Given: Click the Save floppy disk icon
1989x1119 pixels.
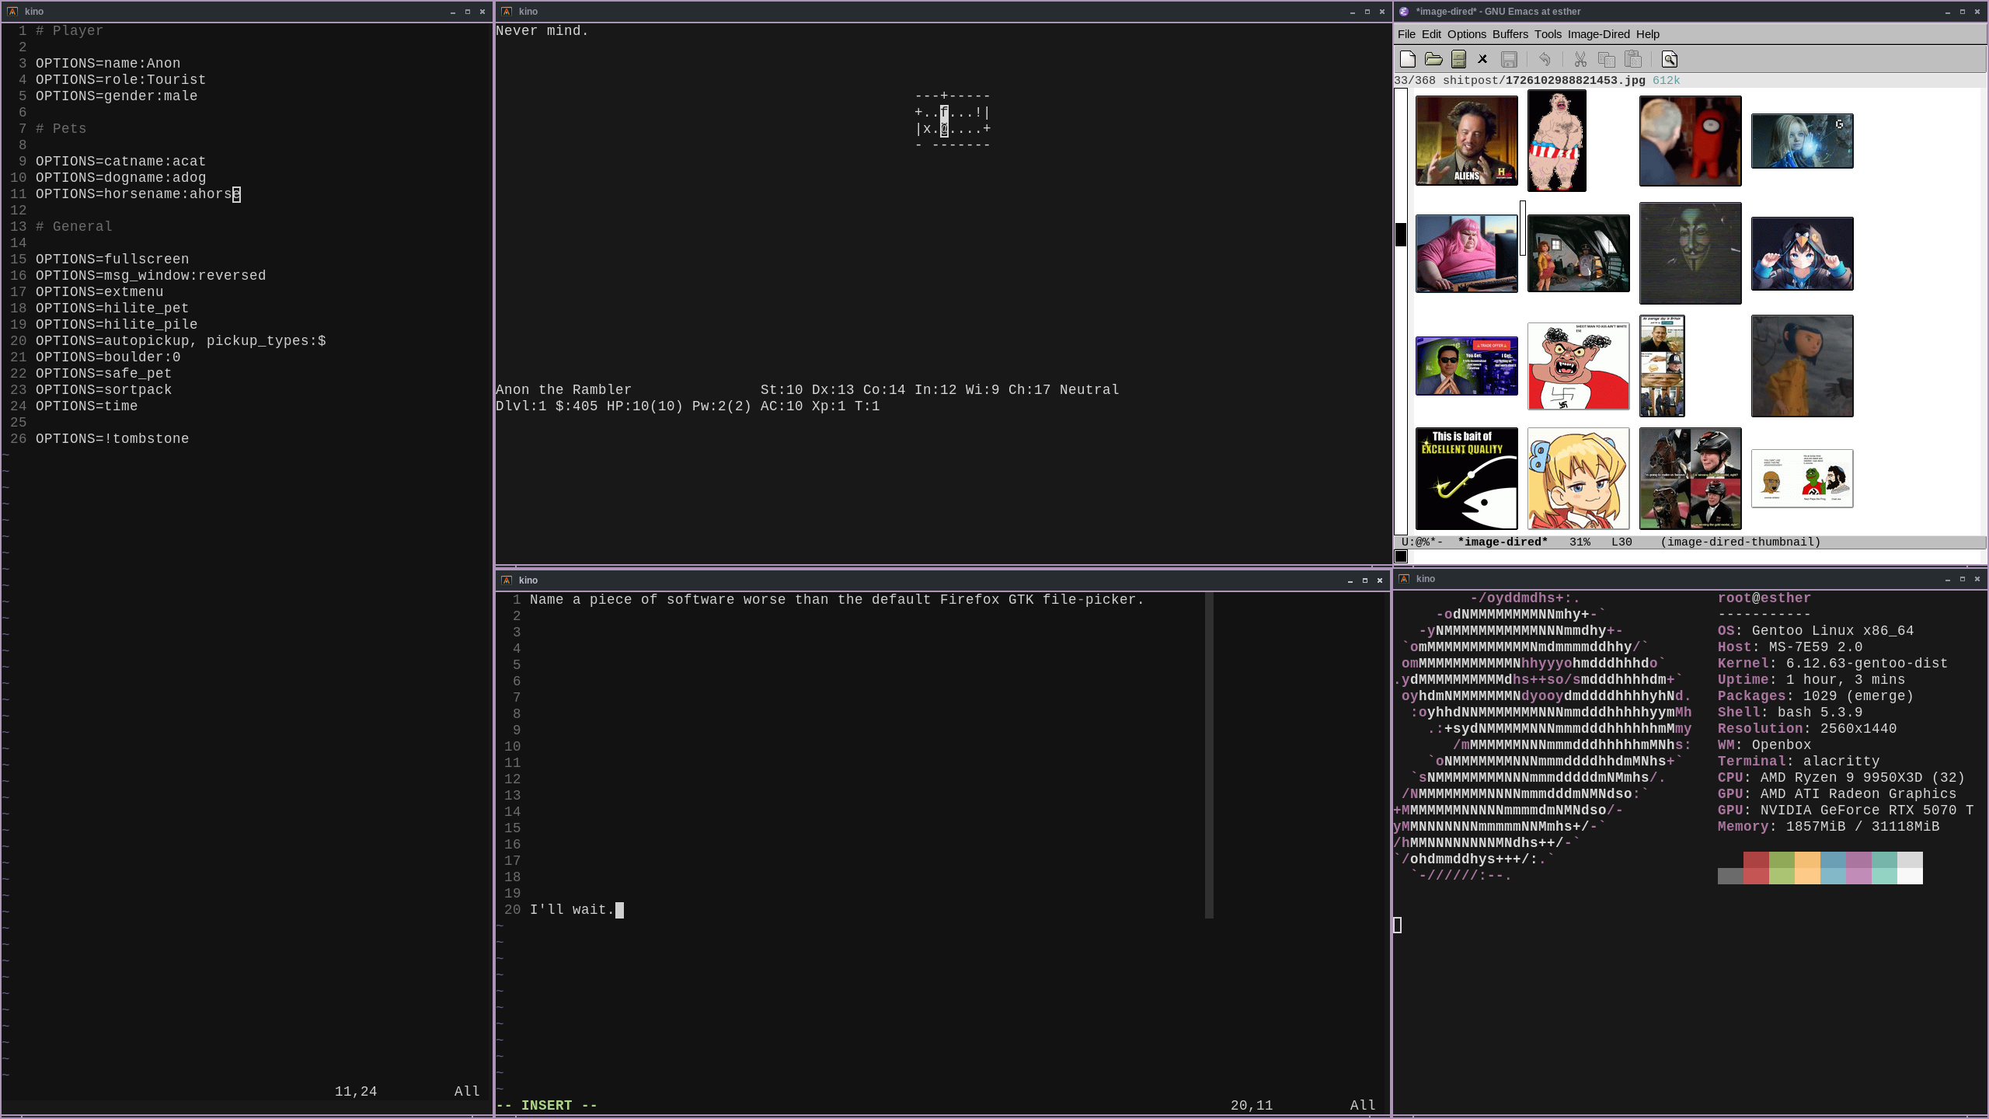Looking at the screenshot, I should (x=1509, y=59).
